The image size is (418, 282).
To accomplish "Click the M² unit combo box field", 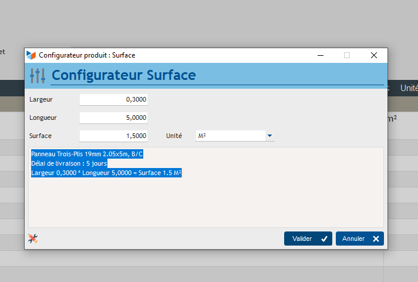I will pyautogui.click(x=229, y=136).
